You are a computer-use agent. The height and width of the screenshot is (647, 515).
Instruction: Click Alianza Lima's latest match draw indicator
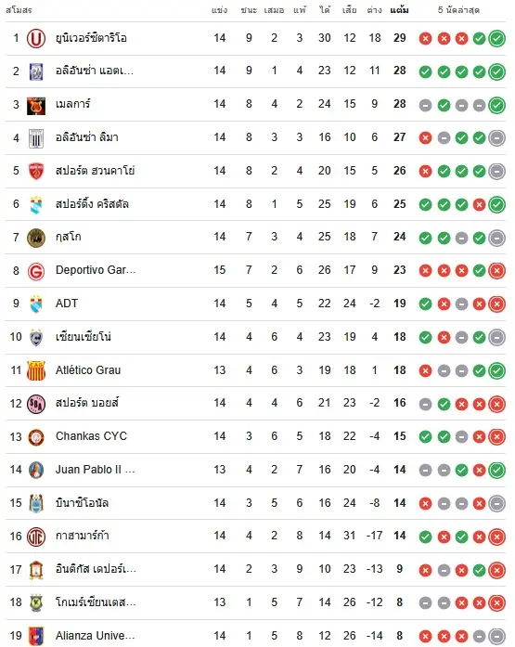tap(496, 137)
